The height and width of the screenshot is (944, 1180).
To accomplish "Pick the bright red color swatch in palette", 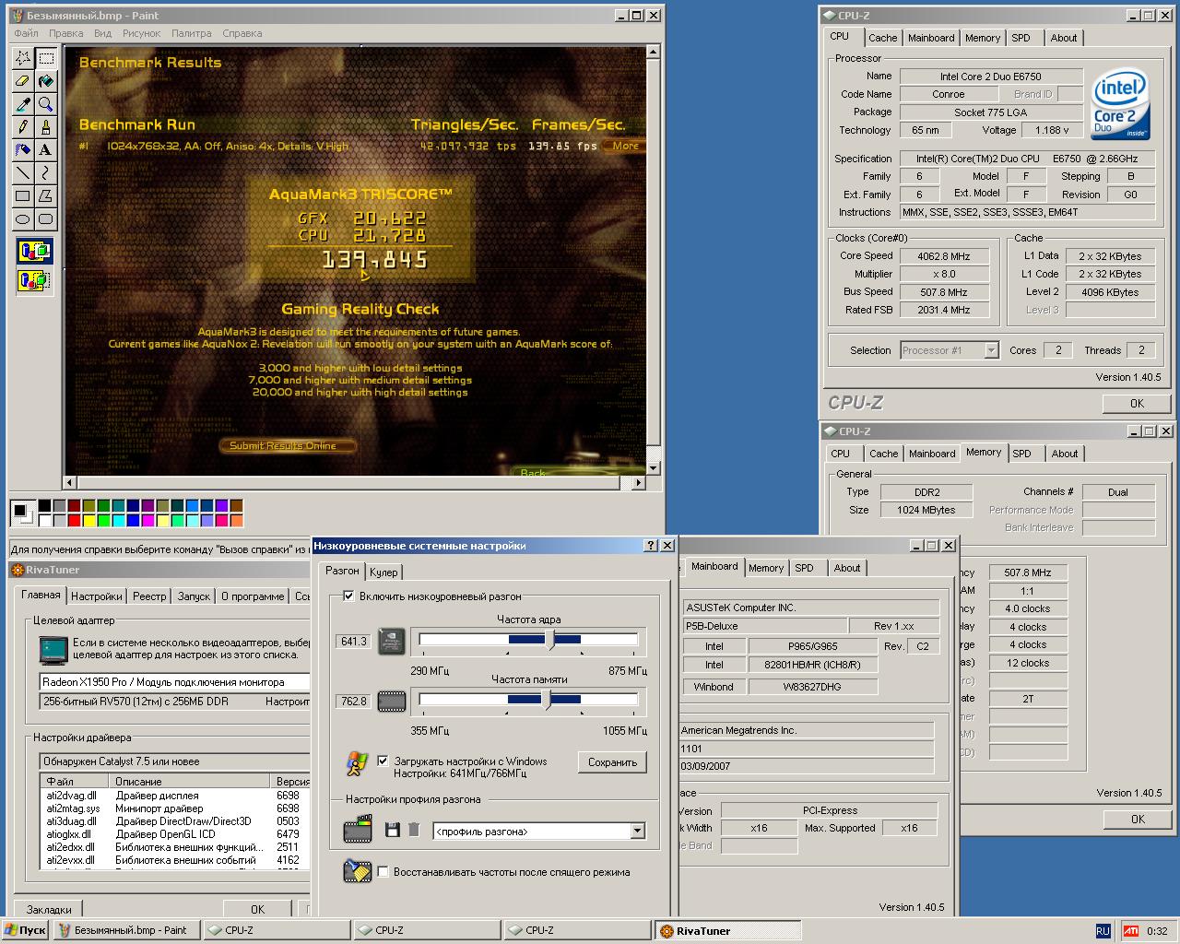I will pyautogui.click(x=74, y=521).
